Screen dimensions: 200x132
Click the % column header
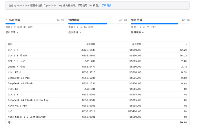point(186,44)
